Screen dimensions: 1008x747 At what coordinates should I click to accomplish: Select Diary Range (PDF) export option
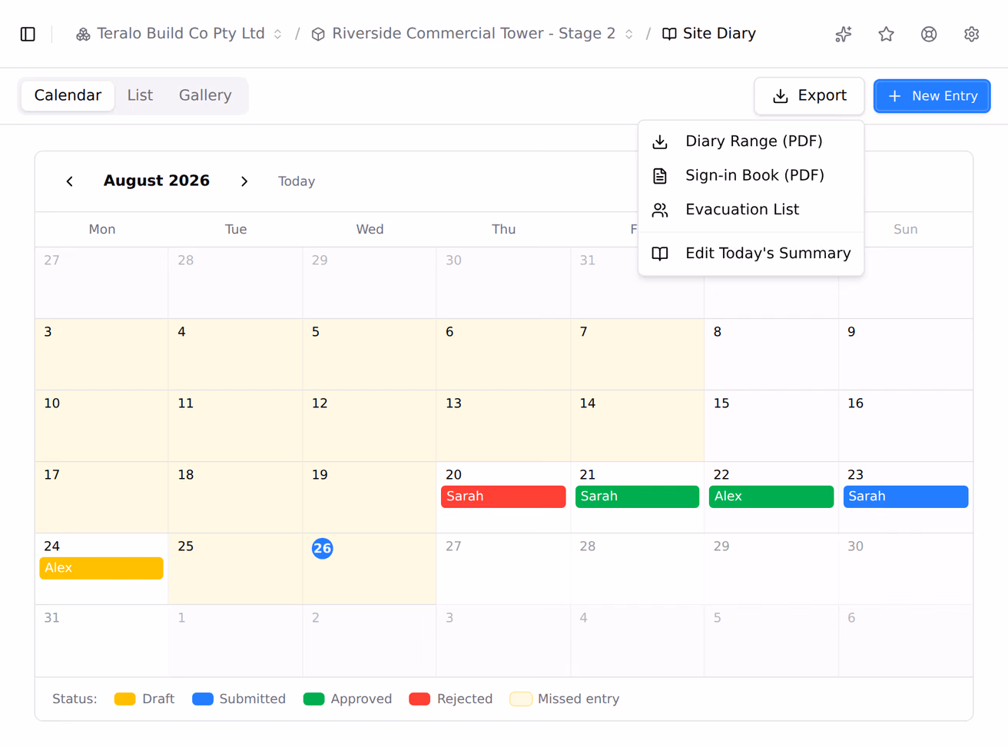(x=751, y=141)
